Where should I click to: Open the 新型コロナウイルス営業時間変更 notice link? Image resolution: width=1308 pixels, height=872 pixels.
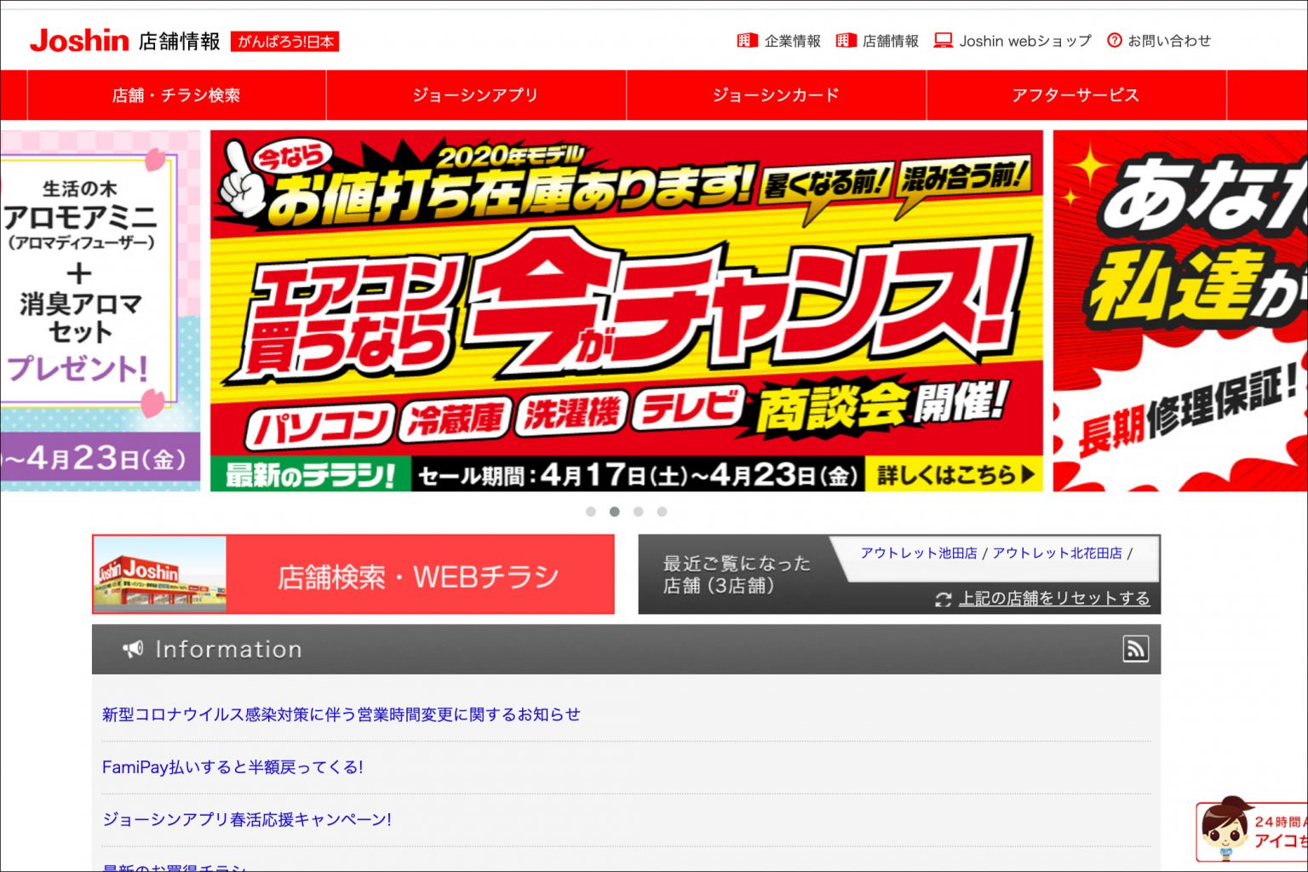coord(341,714)
